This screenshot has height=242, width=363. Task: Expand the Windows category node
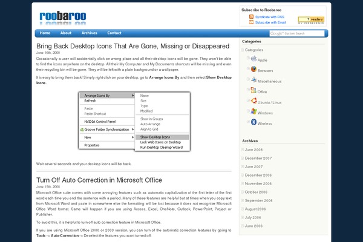(x=248, y=111)
